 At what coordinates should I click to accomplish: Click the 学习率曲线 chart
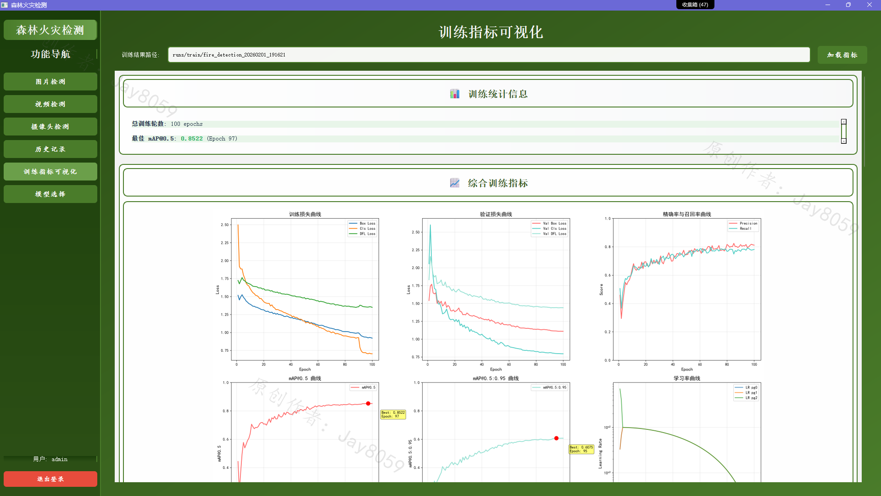pos(687,432)
